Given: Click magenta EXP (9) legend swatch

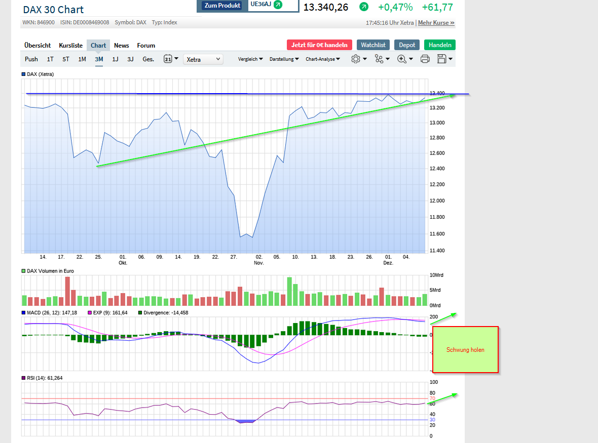Looking at the screenshot, I should pyautogui.click(x=90, y=313).
